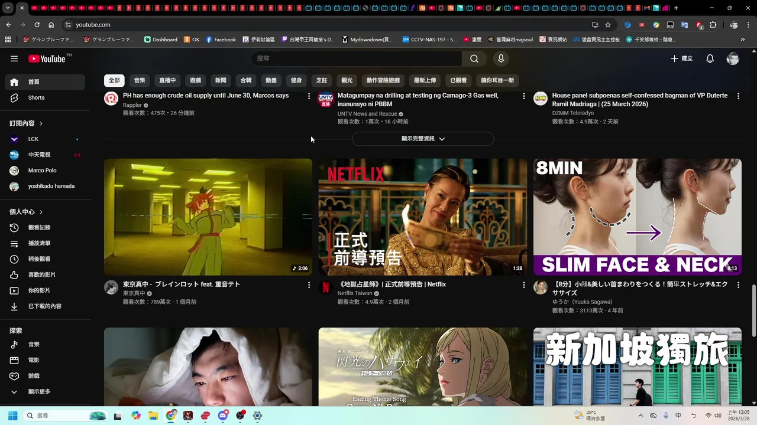This screenshot has height=425, width=757.
Task: Open 音樂 under 探索
Action: (x=45, y=344)
